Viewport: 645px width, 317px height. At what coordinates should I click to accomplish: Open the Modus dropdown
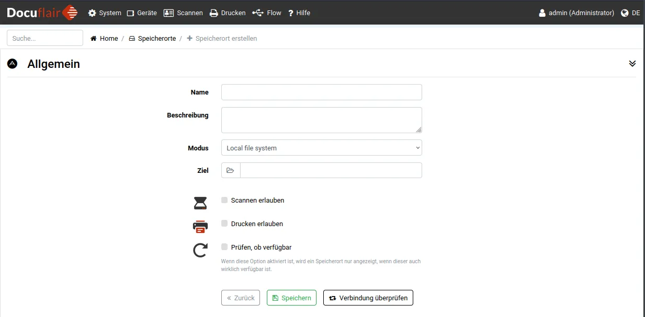(321, 148)
